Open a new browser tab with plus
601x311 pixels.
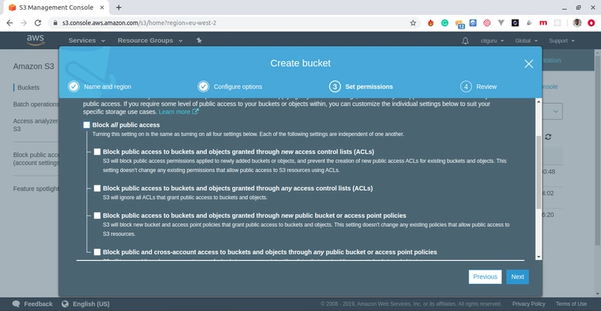(119, 8)
